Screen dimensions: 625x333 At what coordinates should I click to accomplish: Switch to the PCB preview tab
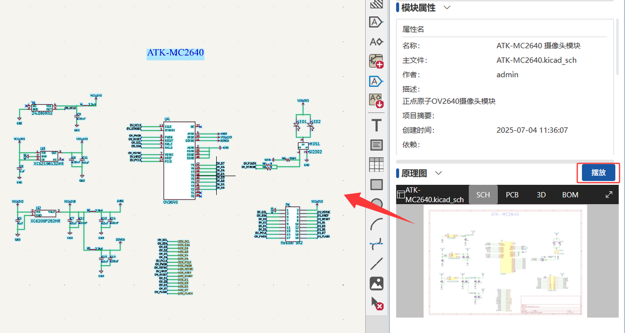tap(512, 195)
